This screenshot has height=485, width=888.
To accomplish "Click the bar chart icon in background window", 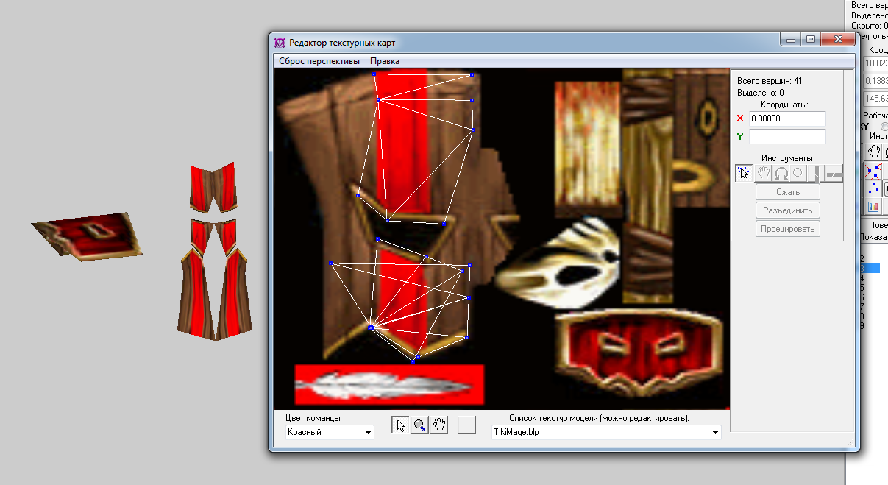I will click(873, 207).
